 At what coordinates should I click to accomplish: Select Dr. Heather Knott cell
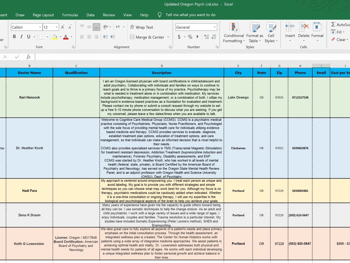pyautogui.click(x=29, y=148)
